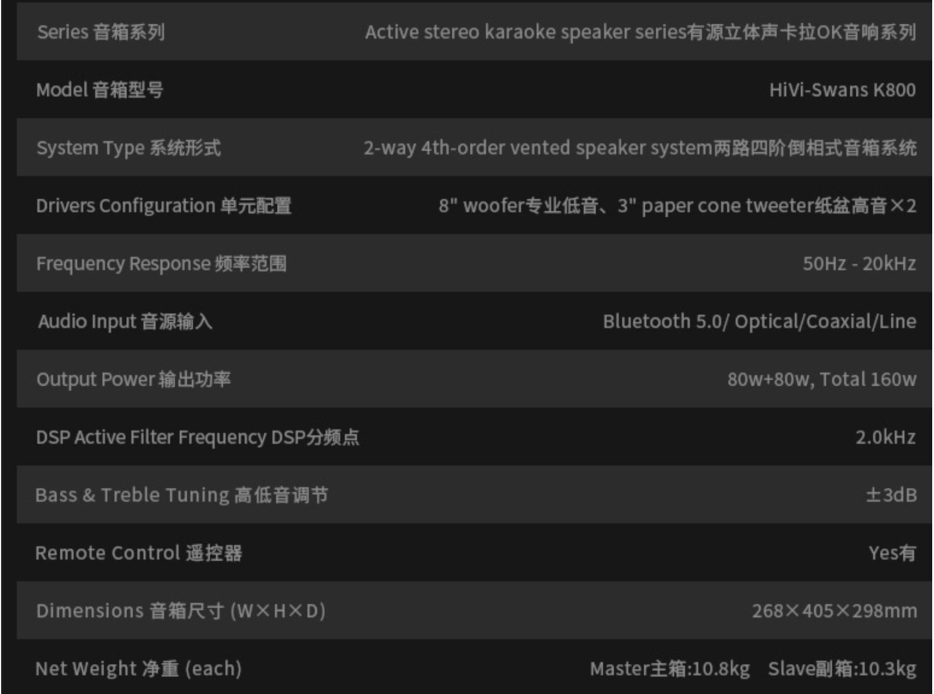The width and height of the screenshot is (934, 694).
Task: Click the 'Dimensions 音箱尺寸 (W×H×D)' label
Action: point(181,611)
